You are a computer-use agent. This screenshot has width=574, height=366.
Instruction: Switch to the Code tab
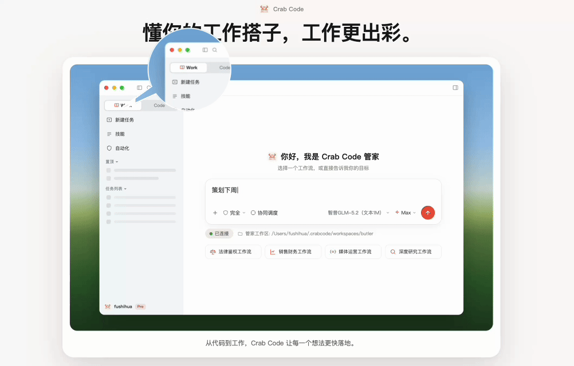click(x=159, y=105)
